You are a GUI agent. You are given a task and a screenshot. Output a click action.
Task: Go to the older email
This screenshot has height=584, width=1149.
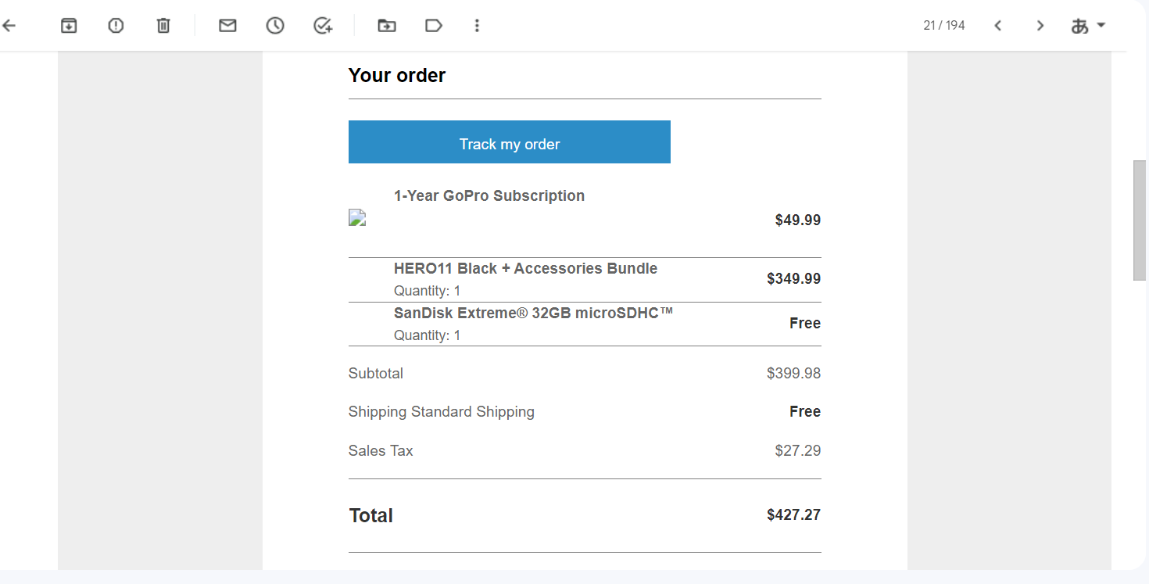tap(1040, 26)
